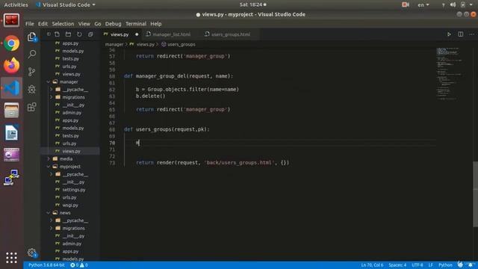Open wsgi.py in the file tree
478x269 pixels.
70,205
